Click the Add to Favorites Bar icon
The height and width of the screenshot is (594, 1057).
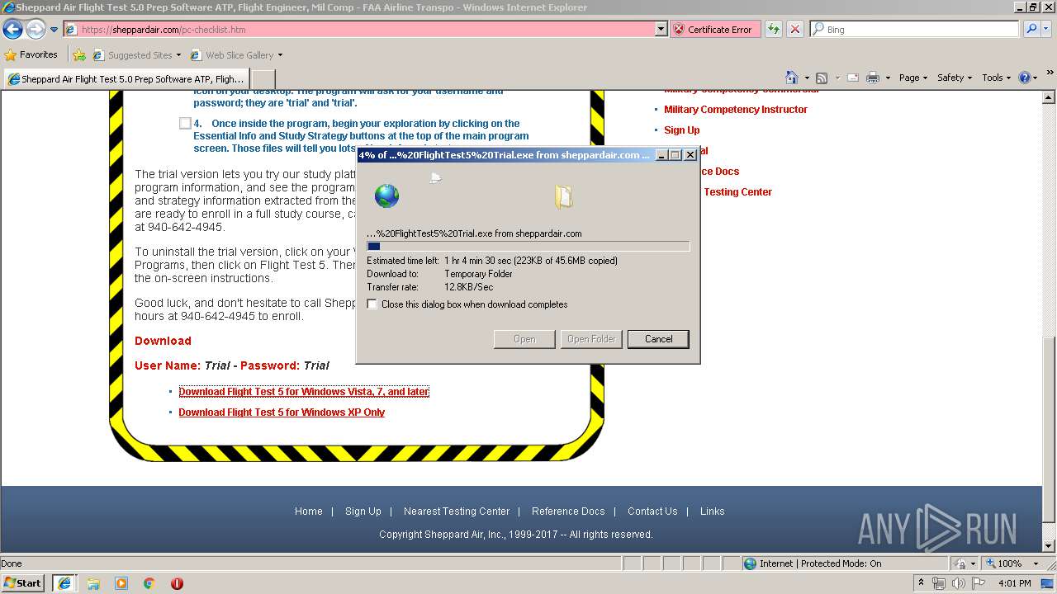click(79, 54)
